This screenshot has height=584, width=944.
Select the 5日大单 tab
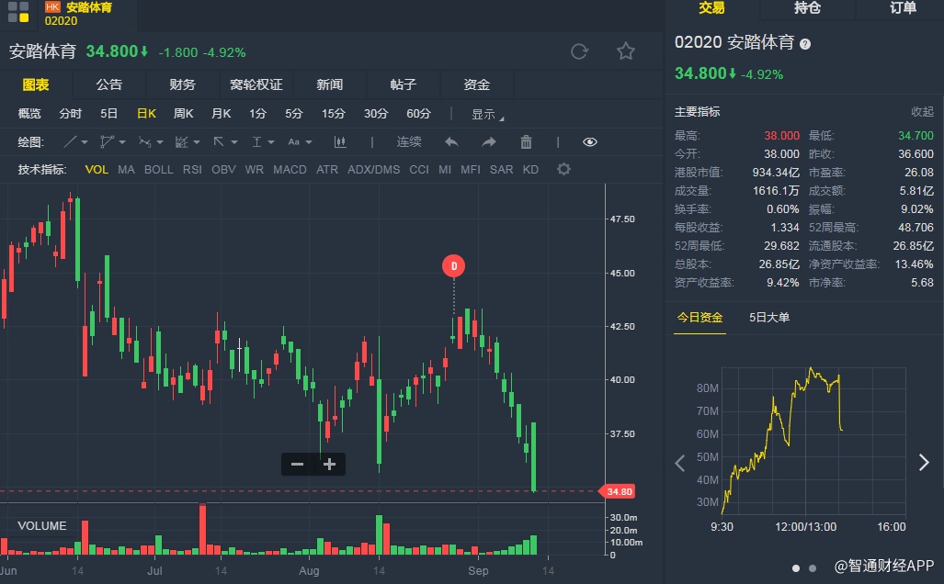point(768,318)
